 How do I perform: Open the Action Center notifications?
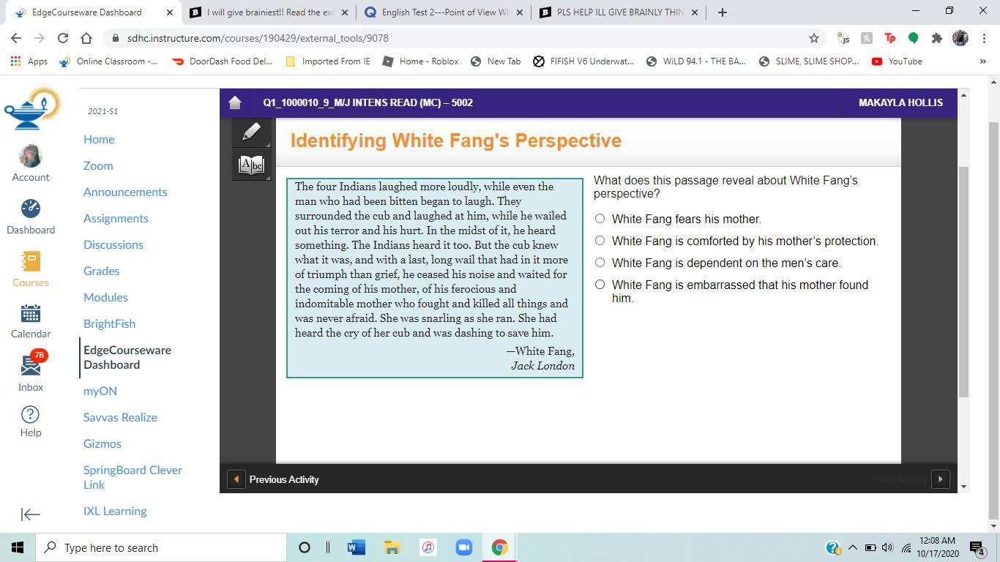[977, 547]
